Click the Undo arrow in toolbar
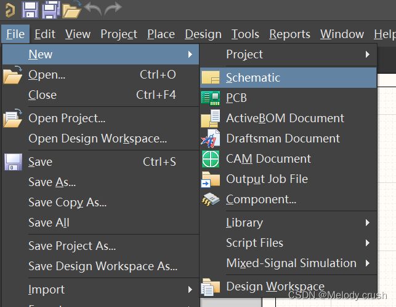This screenshot has height=307, width=396. (93, 8)
